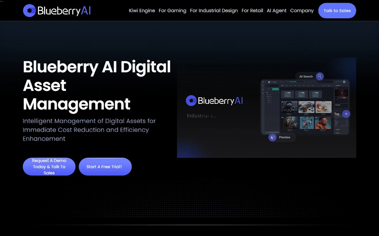
Task: Click the Intelligent Management of Digital Assets subtitle
Action: [x=89, y=130]
